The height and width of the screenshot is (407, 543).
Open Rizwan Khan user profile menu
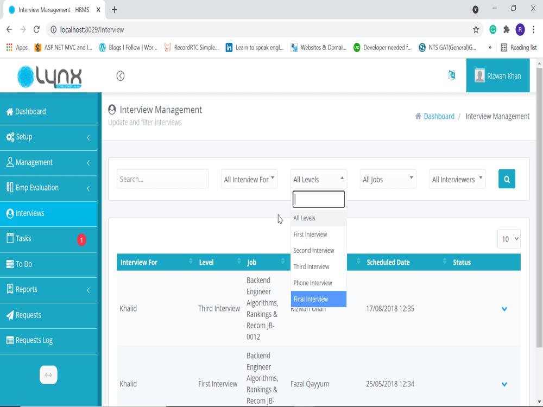click(x=497, y=76)
